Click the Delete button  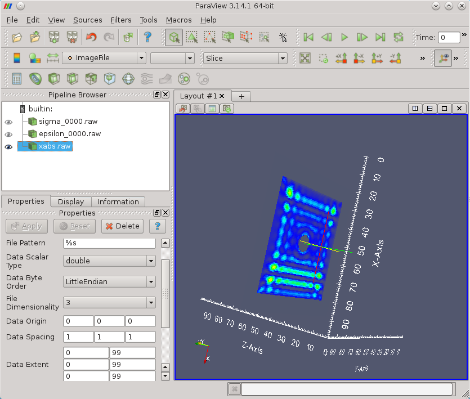[x=122, y=226]
